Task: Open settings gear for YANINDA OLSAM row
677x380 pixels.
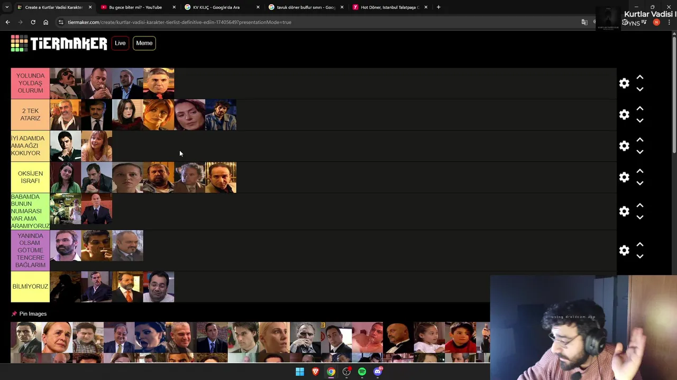Action: (x=624, y=250)
